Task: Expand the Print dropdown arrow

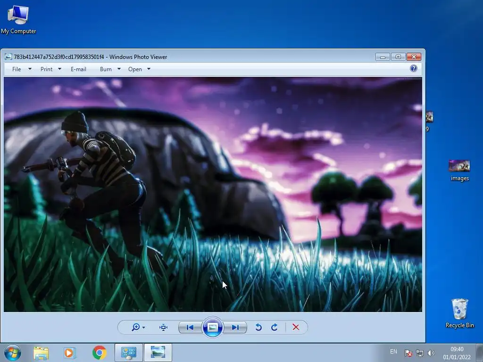Action: click(60, 69)
